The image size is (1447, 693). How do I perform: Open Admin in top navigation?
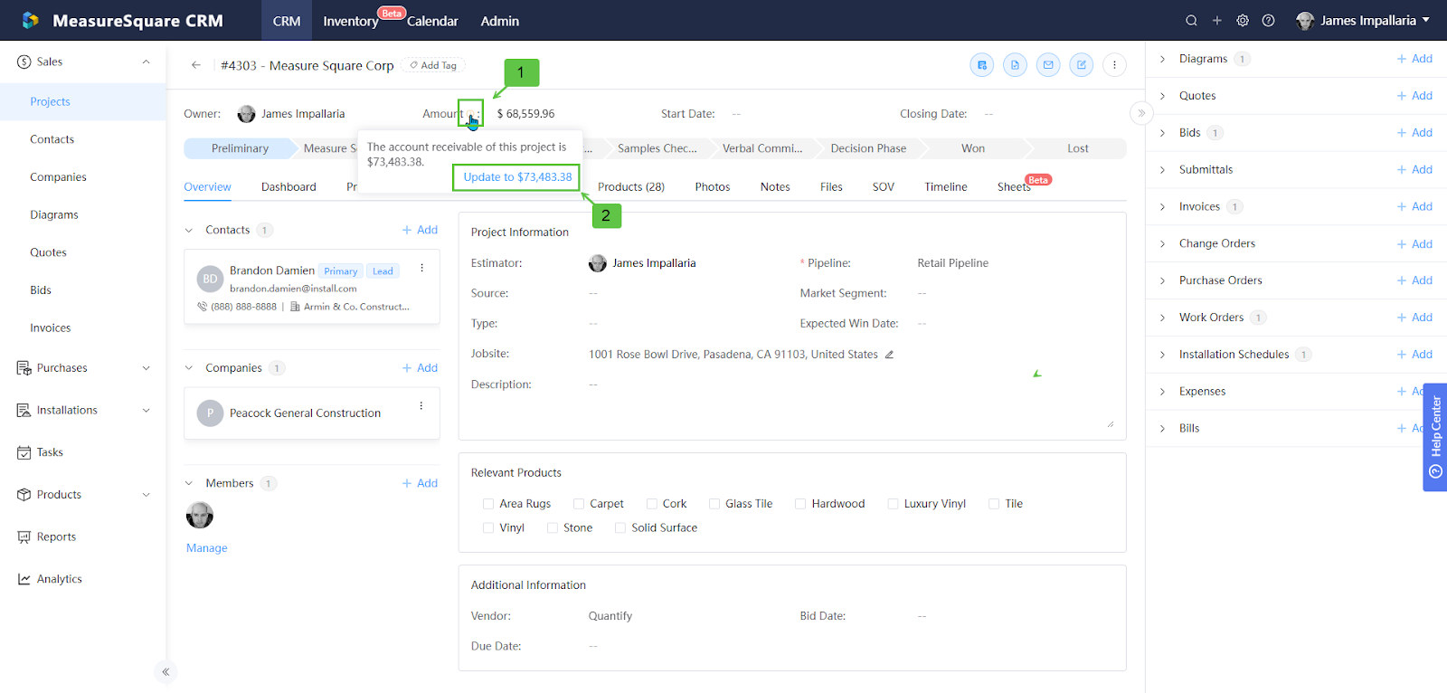[499, 21]
